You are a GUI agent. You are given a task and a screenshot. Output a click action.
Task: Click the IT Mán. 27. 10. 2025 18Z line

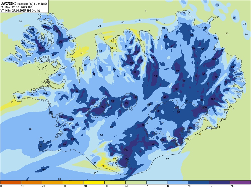click(x=16, y=7)
